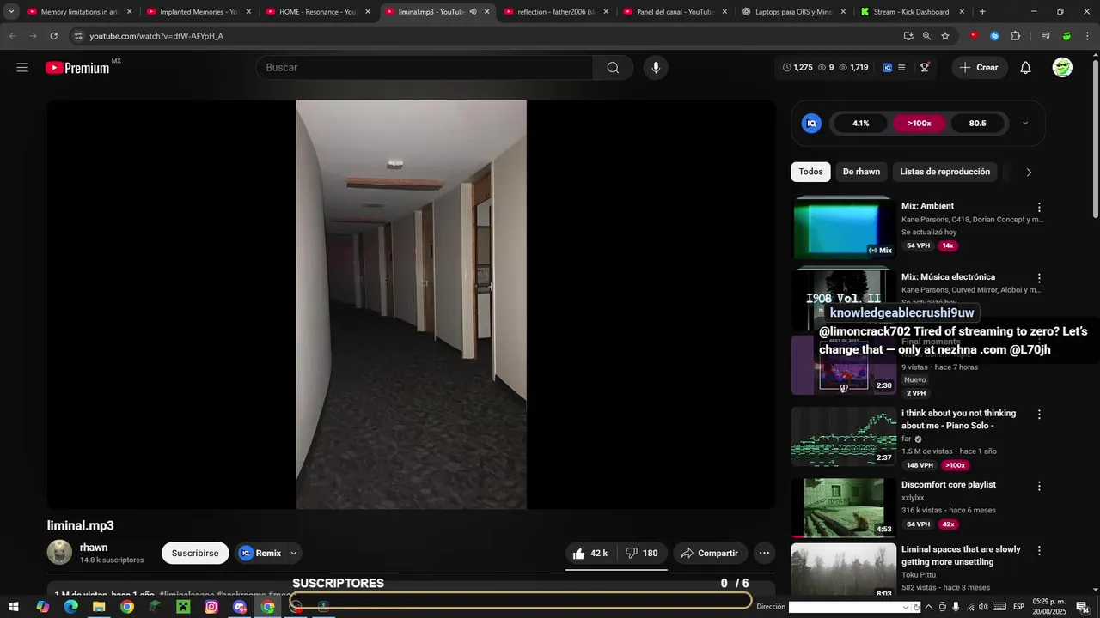Open a new browser tab
This screenshot has width=1100, height=618.
[982, 12]
